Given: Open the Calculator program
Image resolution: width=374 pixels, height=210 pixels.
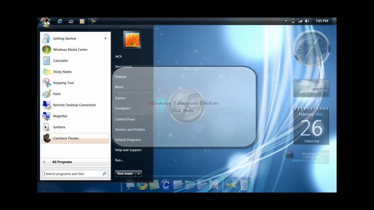Looking at the screenshot, I should coord(75,61).
